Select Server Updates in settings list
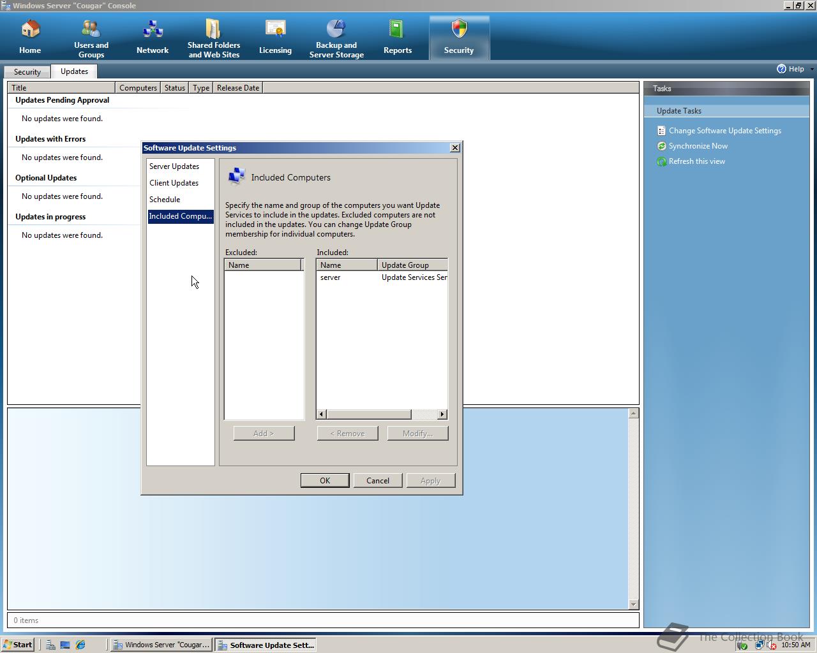This screenshot has height=653, width=817. 181,166
